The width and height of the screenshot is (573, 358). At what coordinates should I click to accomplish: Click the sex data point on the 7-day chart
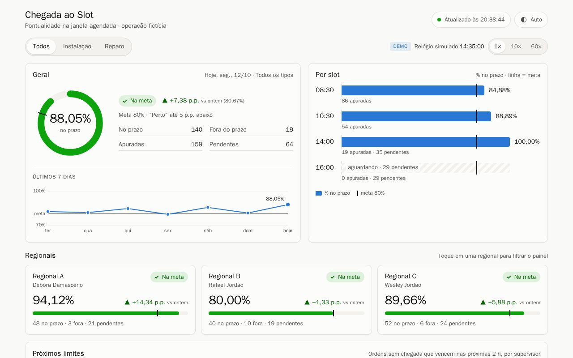168,214
